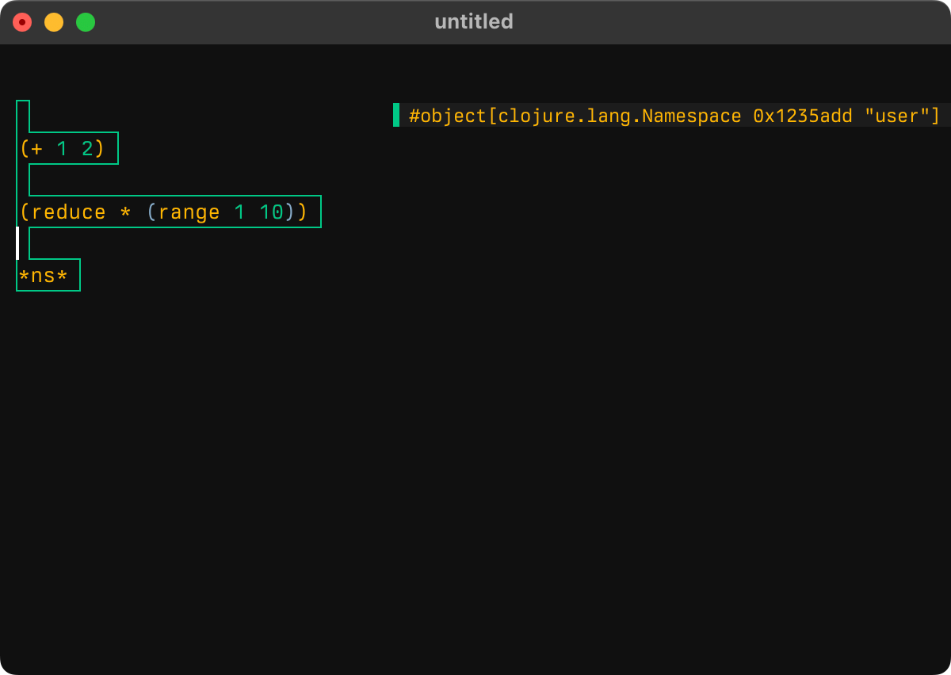951x675 pixels.
Task: Click the green maximize window button
Action: click(86, 22)
